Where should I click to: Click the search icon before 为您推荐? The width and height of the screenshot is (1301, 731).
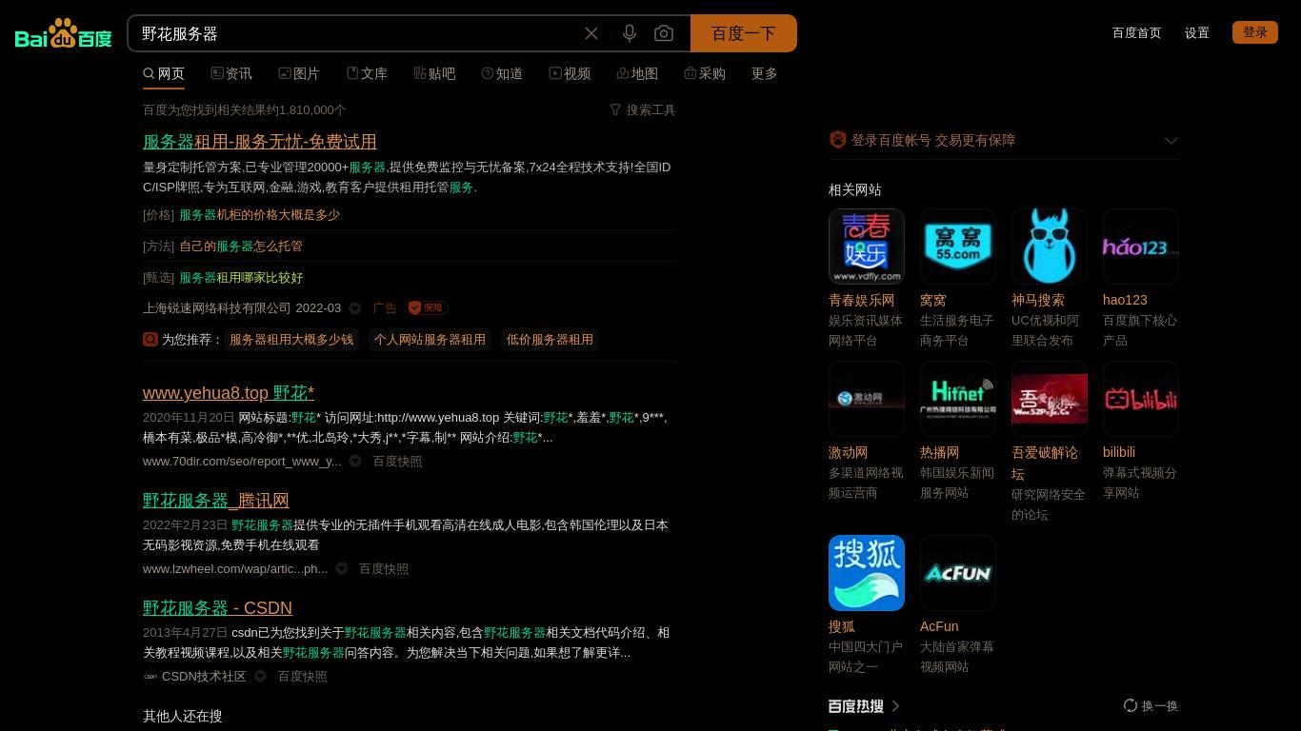pyautogui.click(x=150, y=340)
